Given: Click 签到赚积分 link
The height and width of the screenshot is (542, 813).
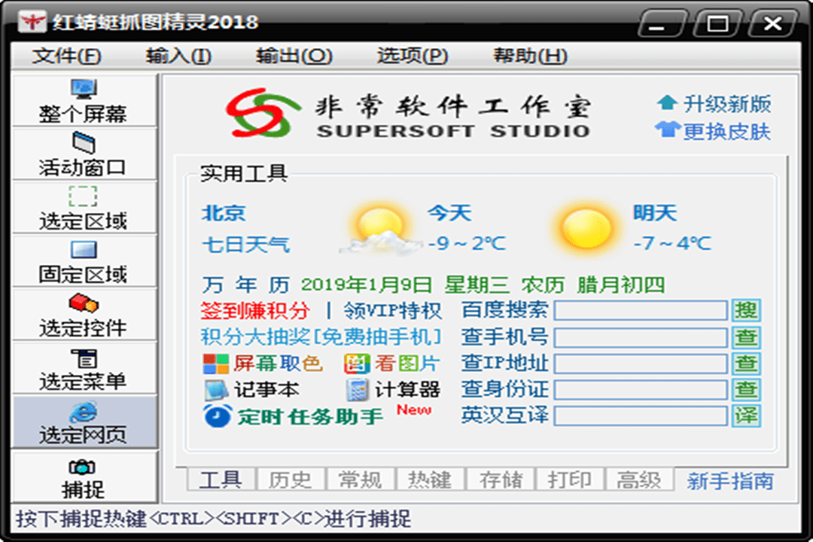Looking at the screenshot, I should 256,310.
